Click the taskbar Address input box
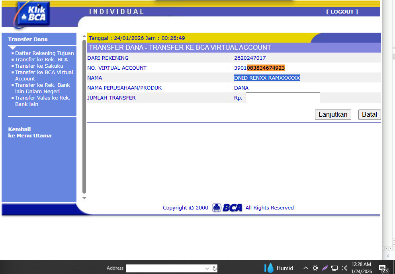 tap(165, 268)
